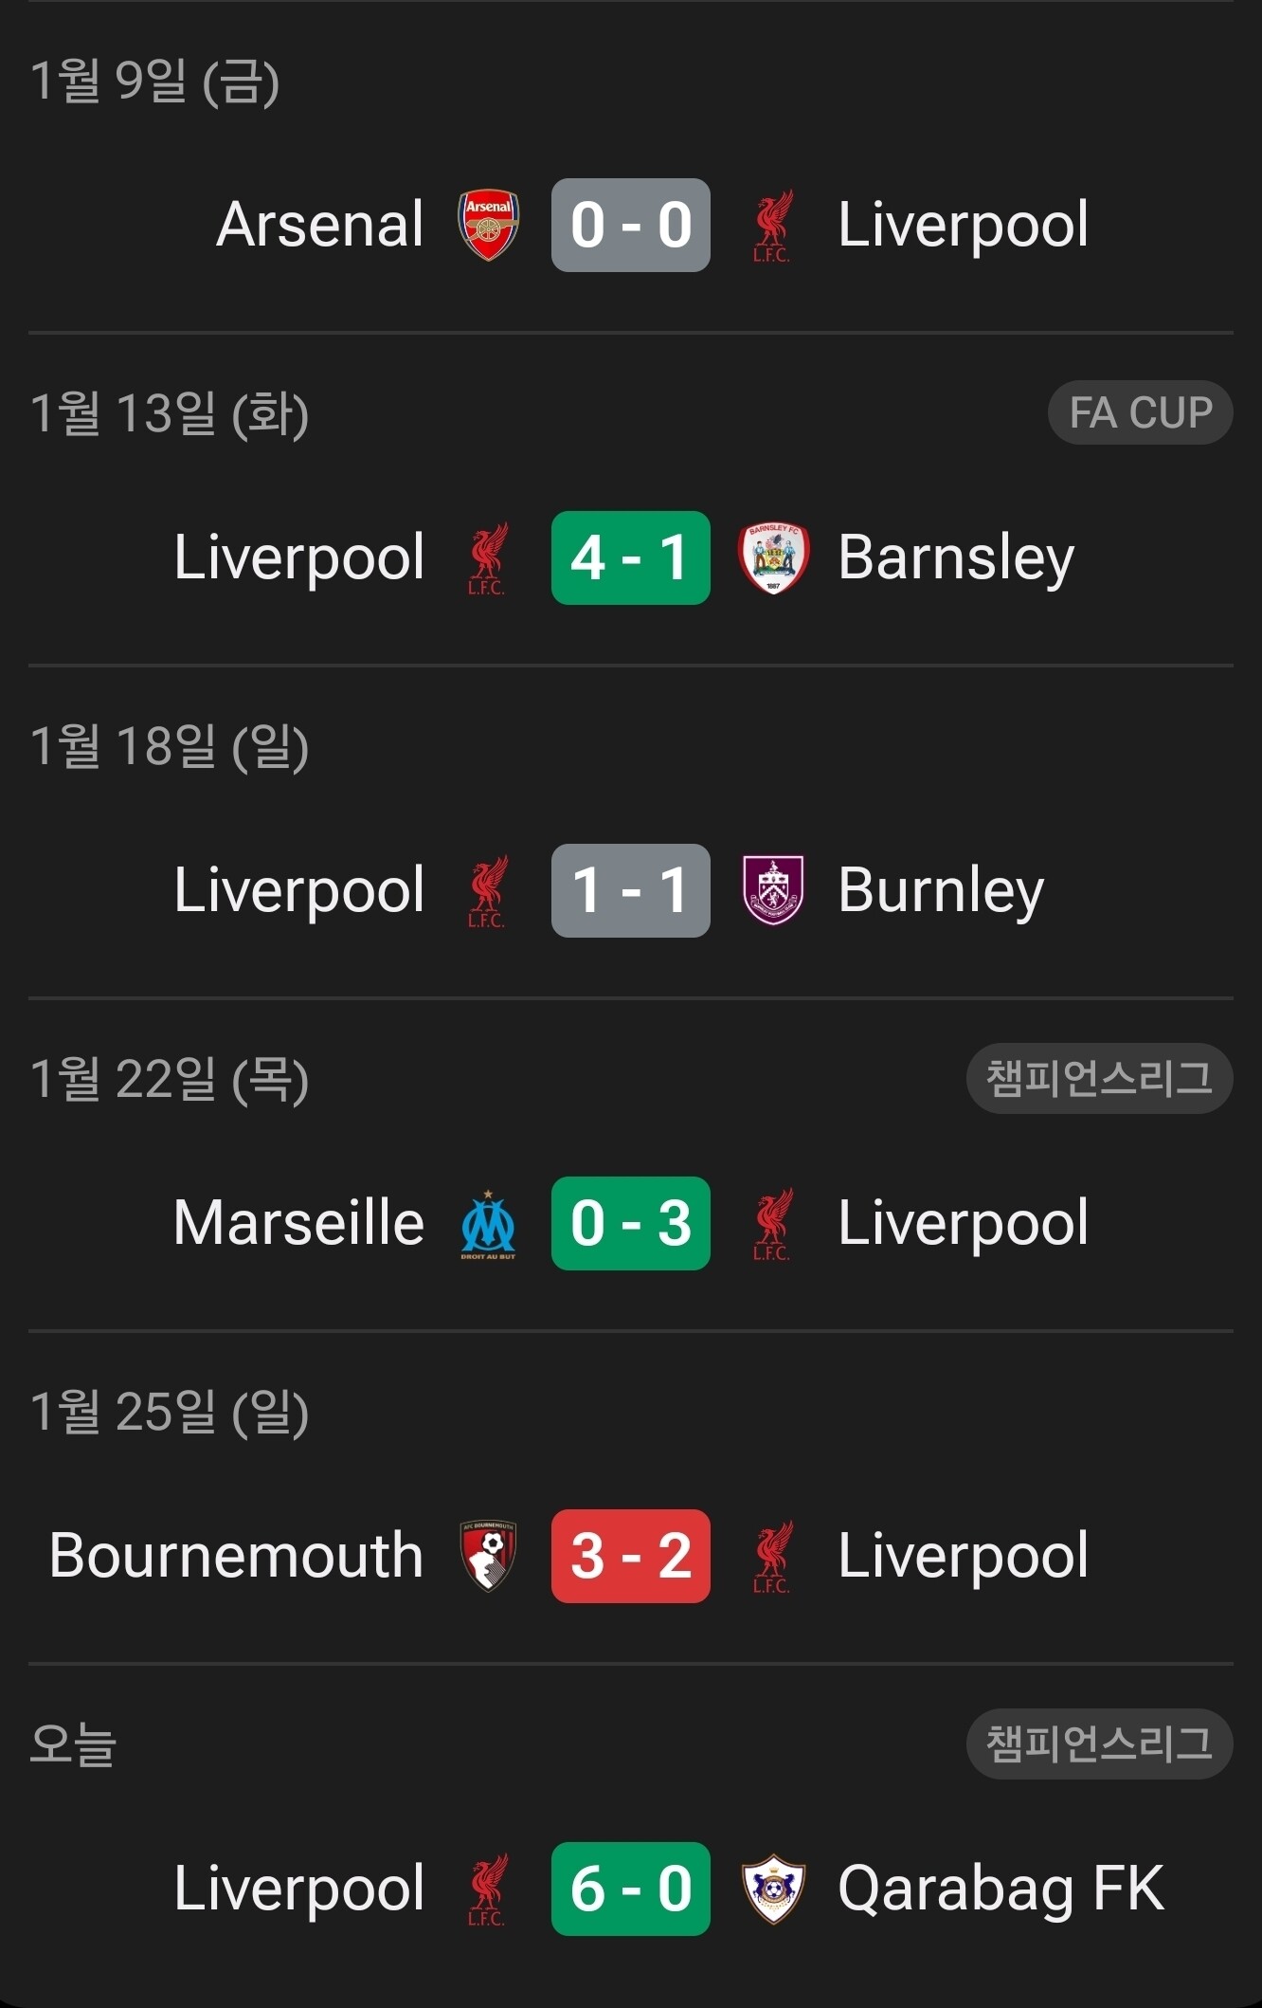Image resolution: width=1262 pixels, height=2008 pixels.
Task: Tap the Barnsley club crest
Action: pyautogui.click(x=773, y=557)
